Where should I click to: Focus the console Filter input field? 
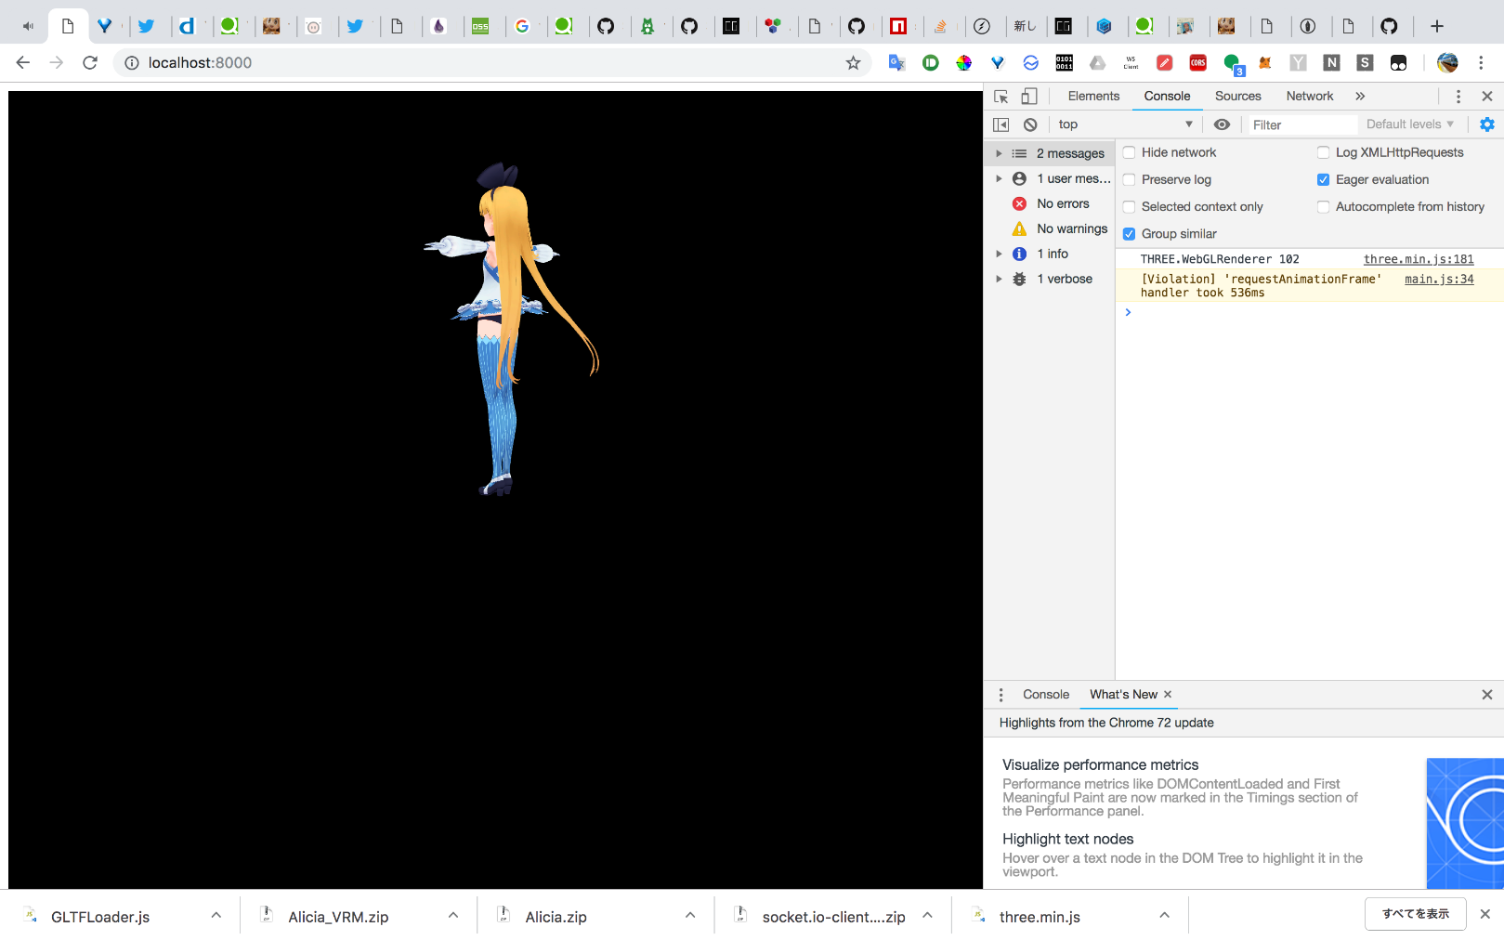[1301, 124]
